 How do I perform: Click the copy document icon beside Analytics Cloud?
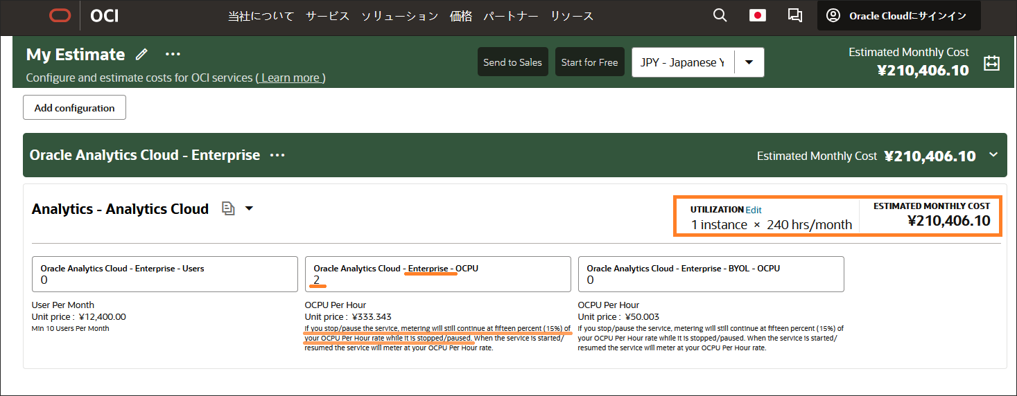[228, 208]
